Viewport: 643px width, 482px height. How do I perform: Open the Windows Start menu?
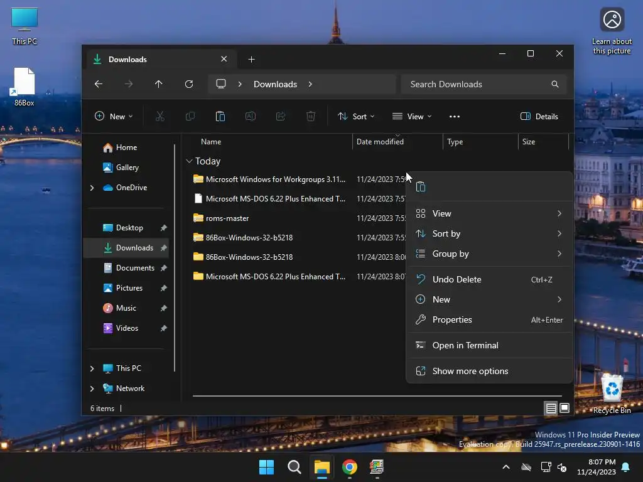(x=266, y=467)
